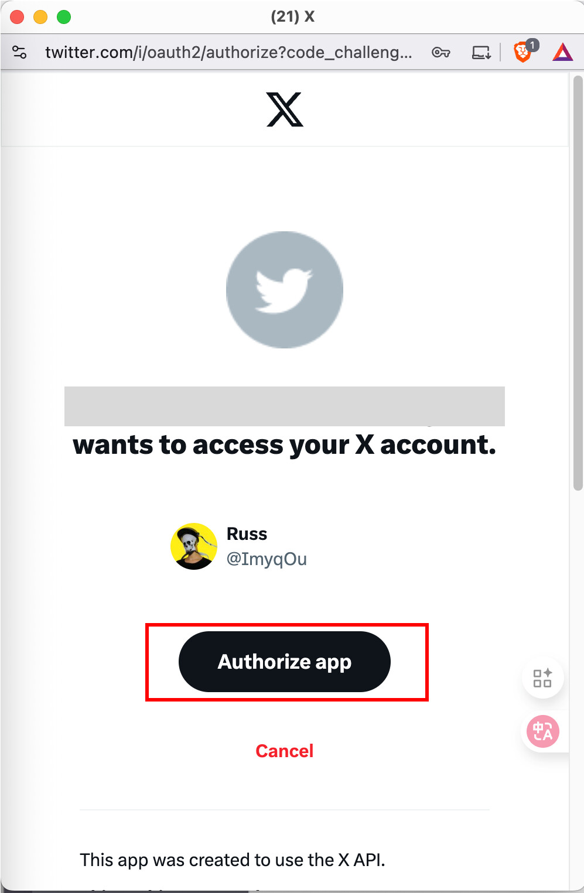Viewport: 584px width, 893px height.
Task: Click the red Cancel link
Action: (x=285, y=751)
